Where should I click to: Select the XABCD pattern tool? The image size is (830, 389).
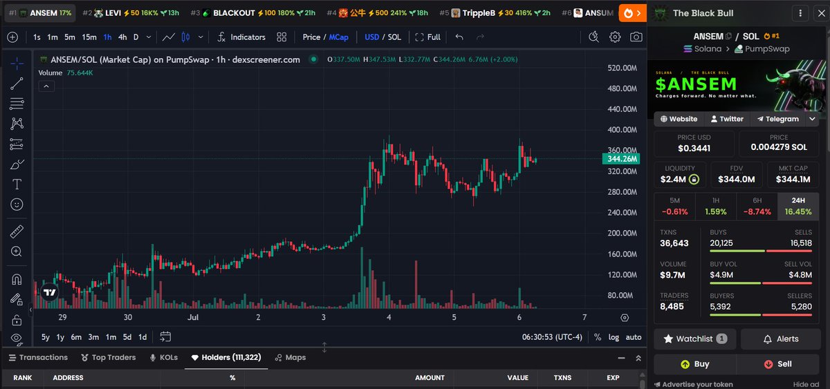coord(17,124)
